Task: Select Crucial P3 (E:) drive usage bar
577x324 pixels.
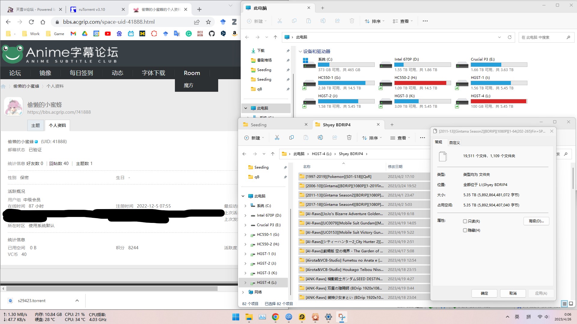Action: pos(499,65)
